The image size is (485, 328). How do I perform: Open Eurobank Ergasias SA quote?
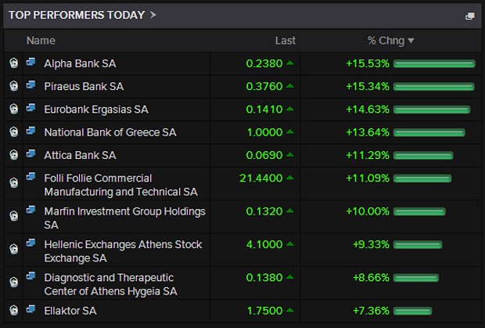[x=96, y=110]
